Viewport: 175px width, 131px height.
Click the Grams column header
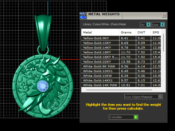pos(128,32)
